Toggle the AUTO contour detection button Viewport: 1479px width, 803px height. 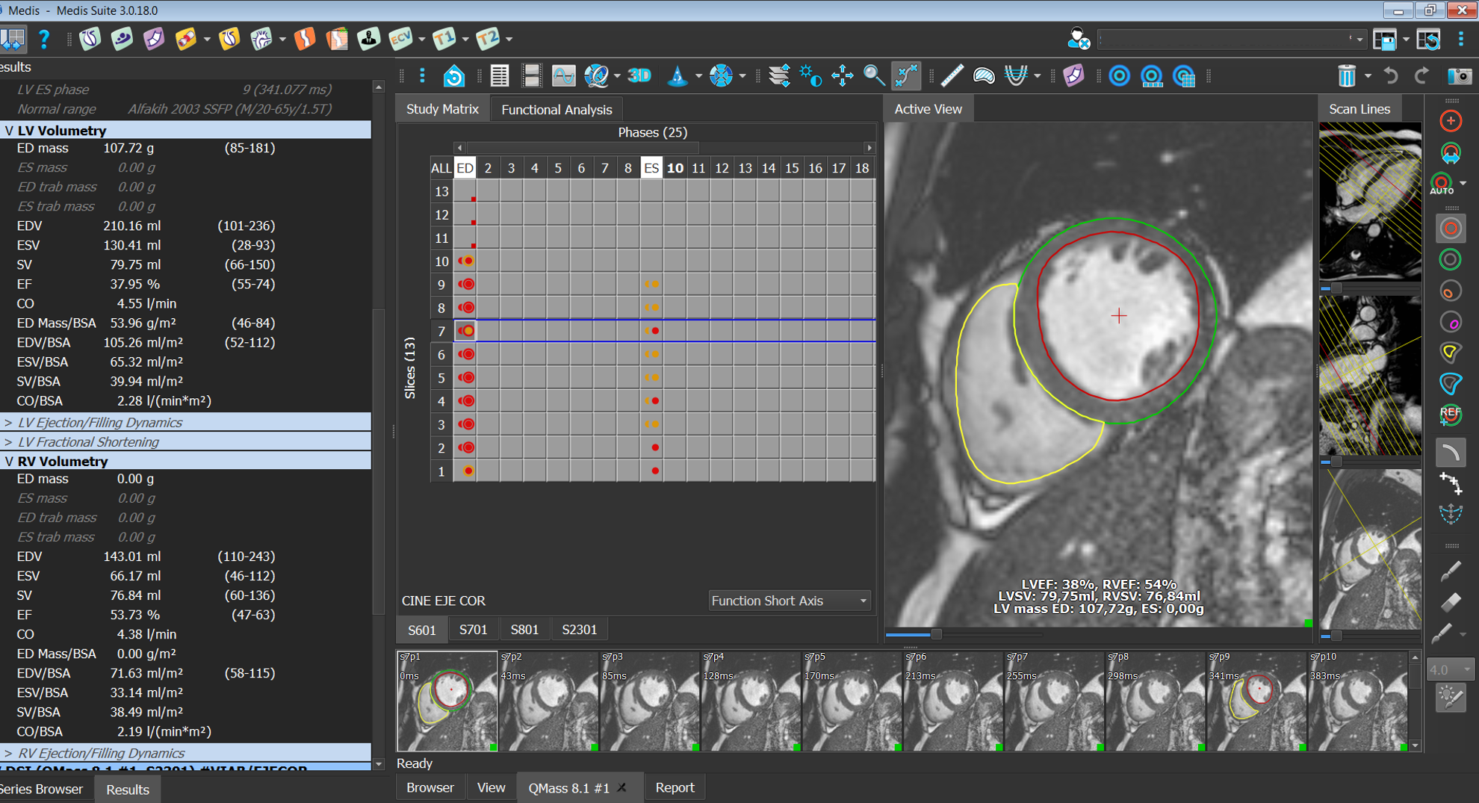[1442, 184]
